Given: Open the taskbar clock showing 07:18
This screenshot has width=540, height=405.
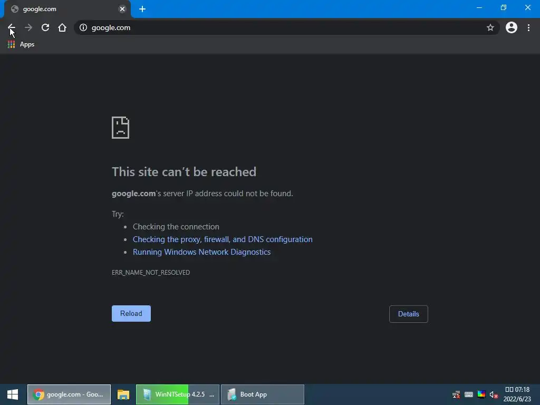Looking at the screenshot, I should pos(517,394).
